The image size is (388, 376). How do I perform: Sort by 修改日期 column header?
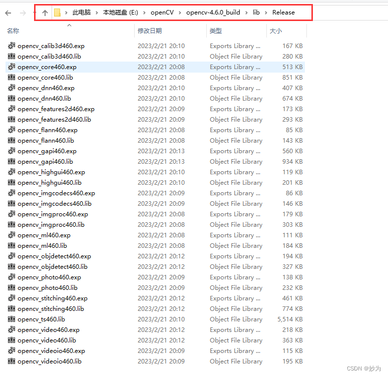[x=150, y=31]
